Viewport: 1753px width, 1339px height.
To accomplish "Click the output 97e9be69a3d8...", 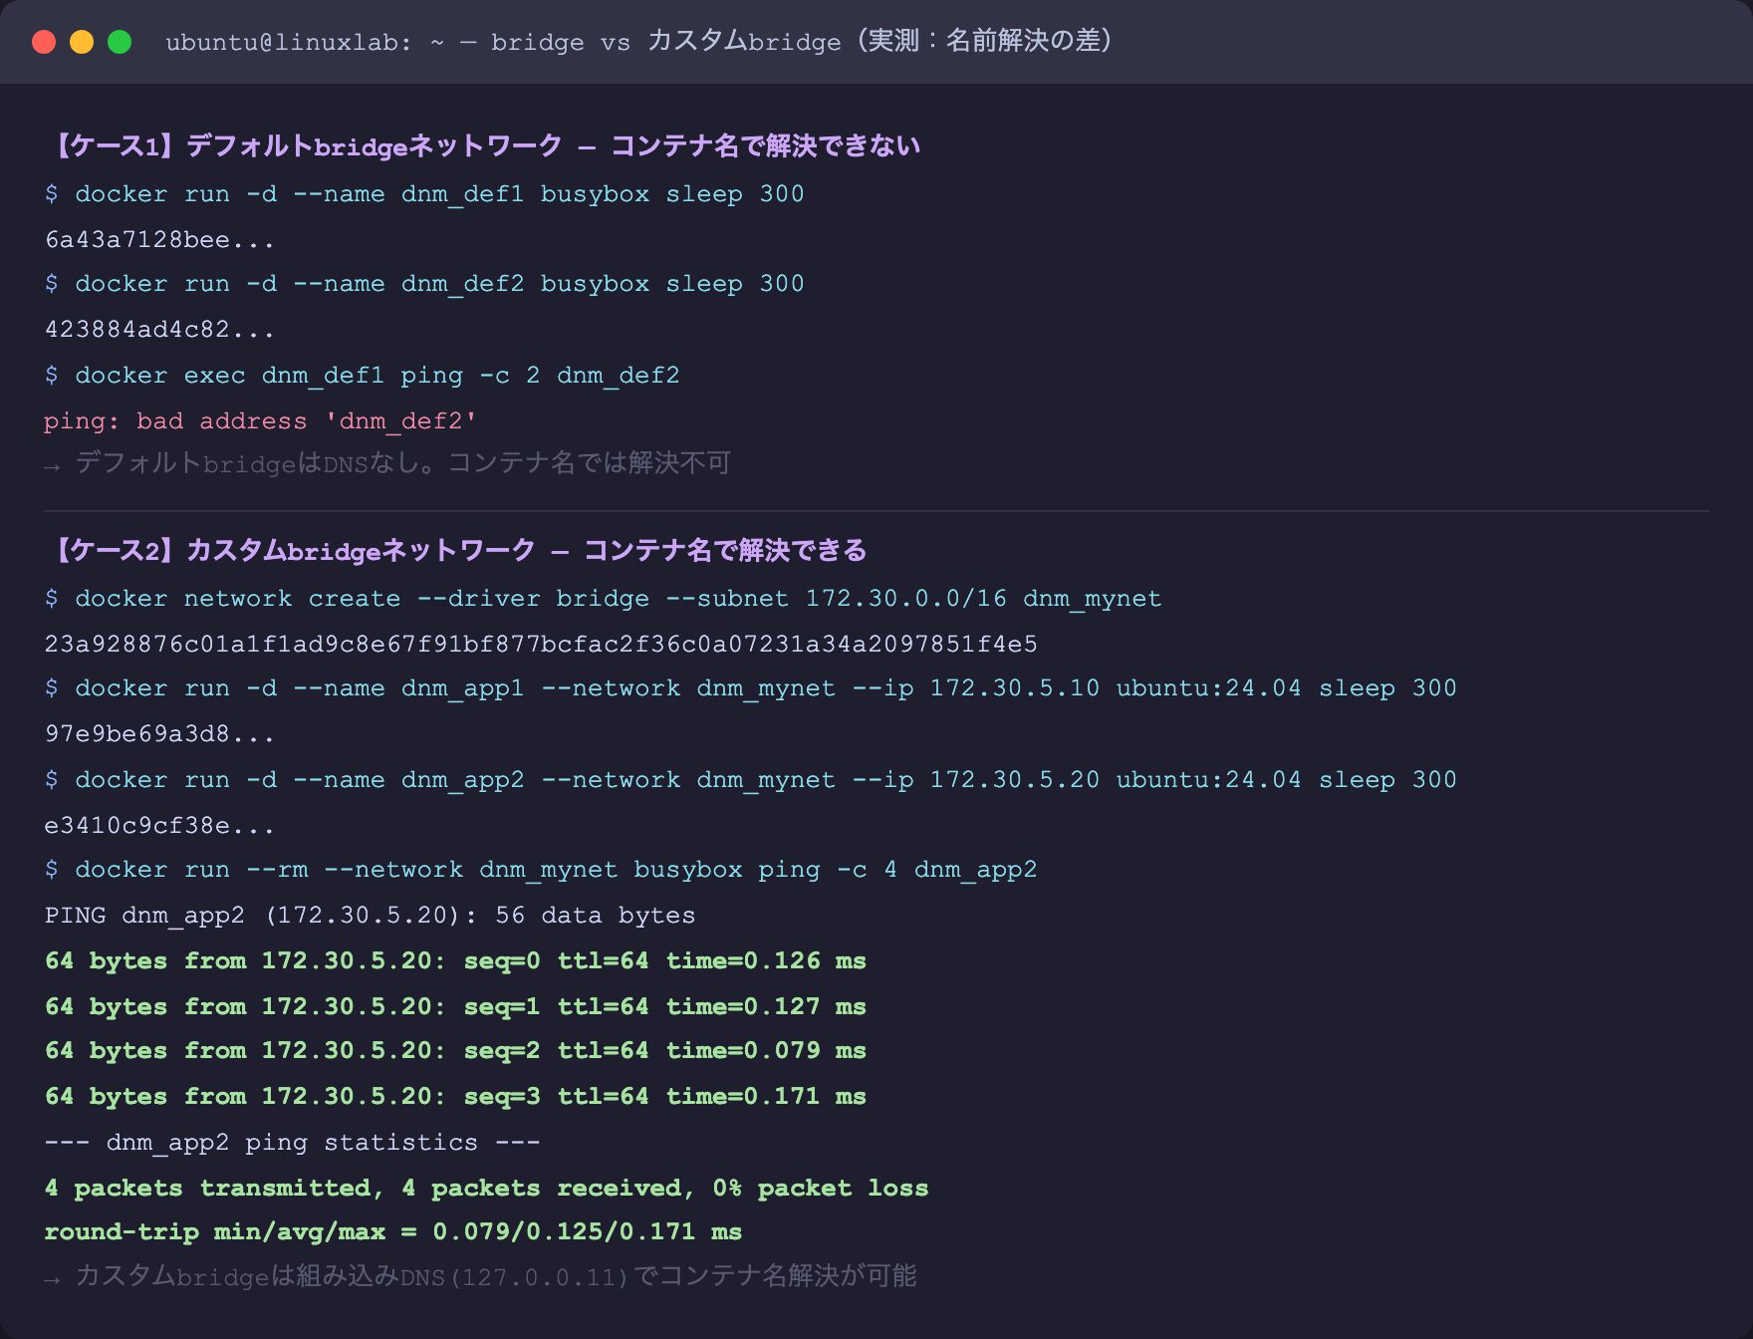I will (x=159, y=734).
